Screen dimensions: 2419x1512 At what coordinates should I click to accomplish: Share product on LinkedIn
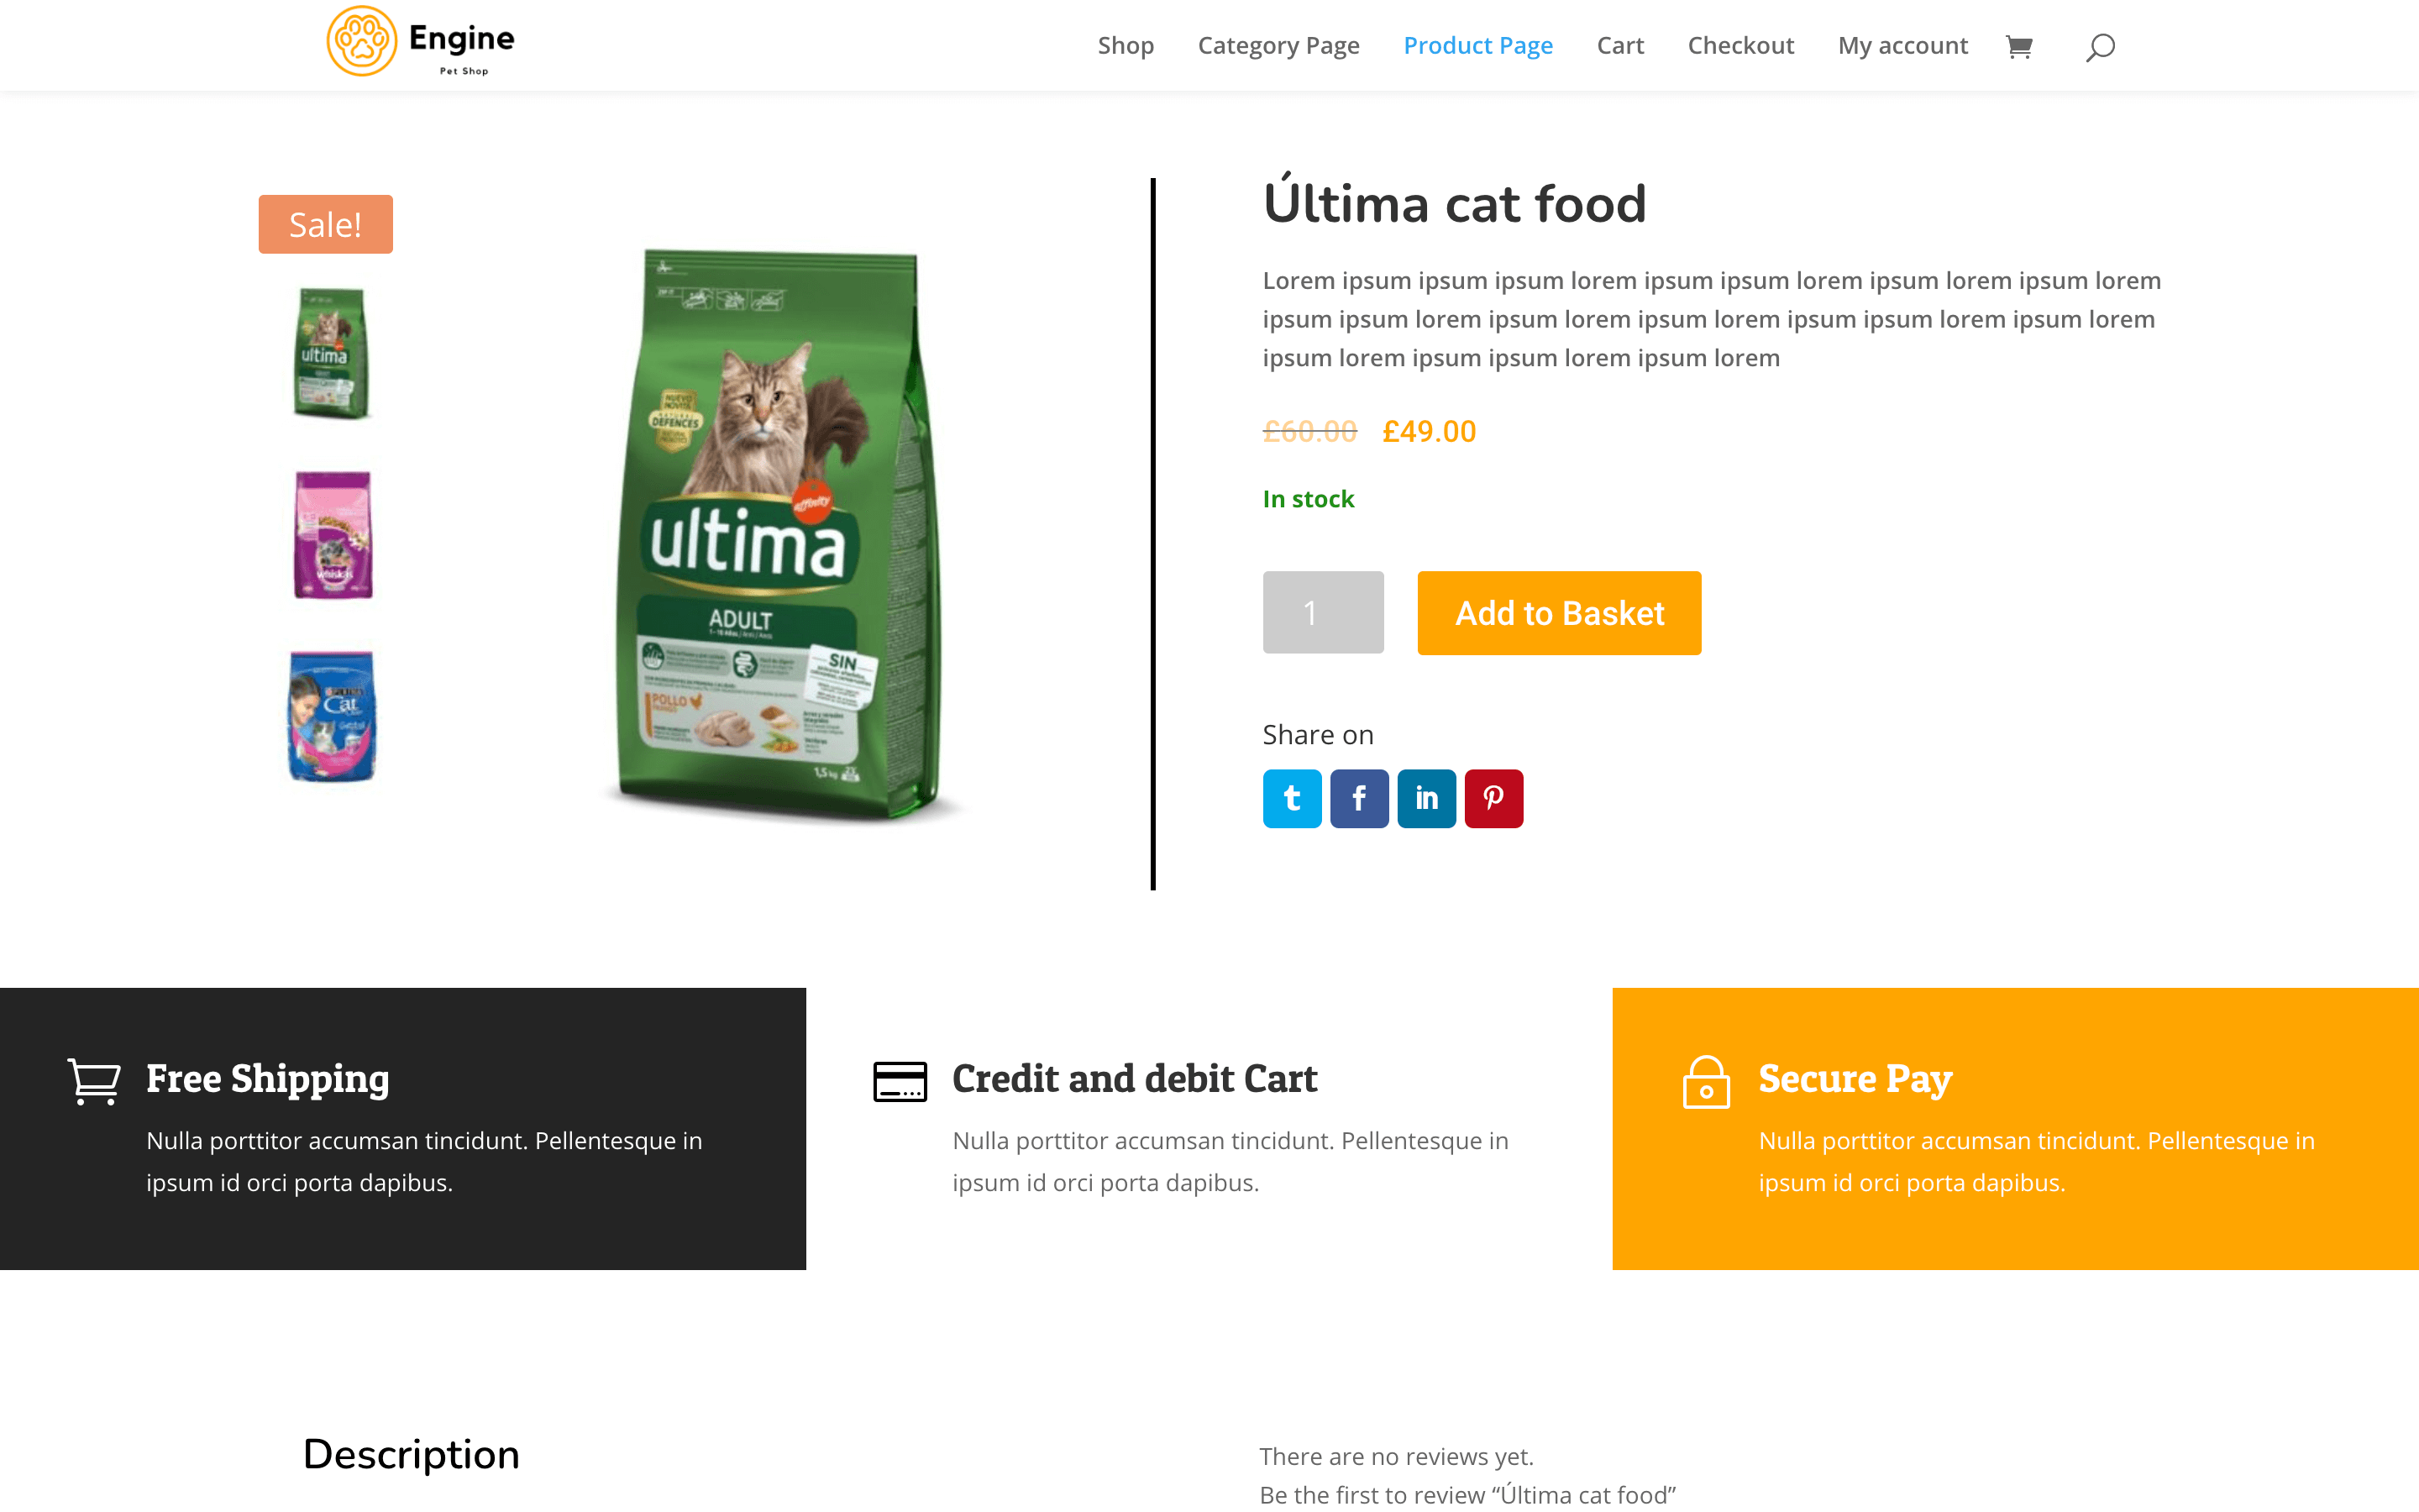coord(1426,798)
